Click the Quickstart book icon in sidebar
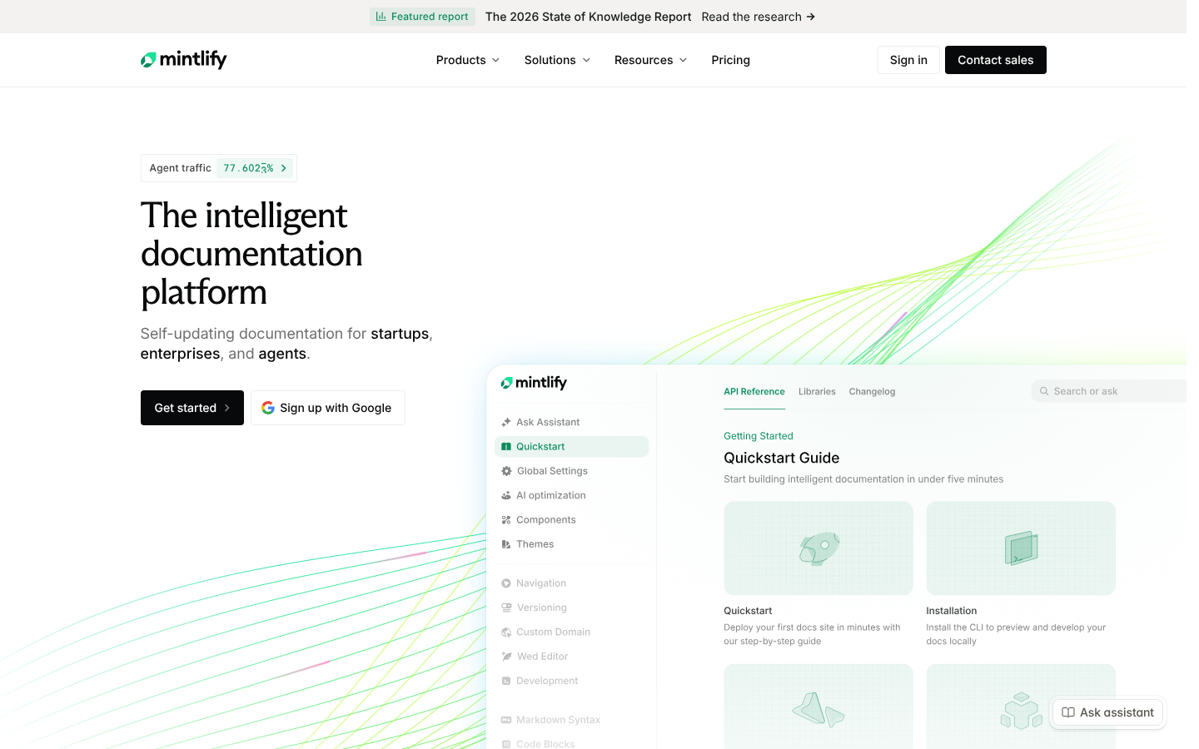Image resolution: width=1199 pixels, height=749 pixels. click(505, 447)
